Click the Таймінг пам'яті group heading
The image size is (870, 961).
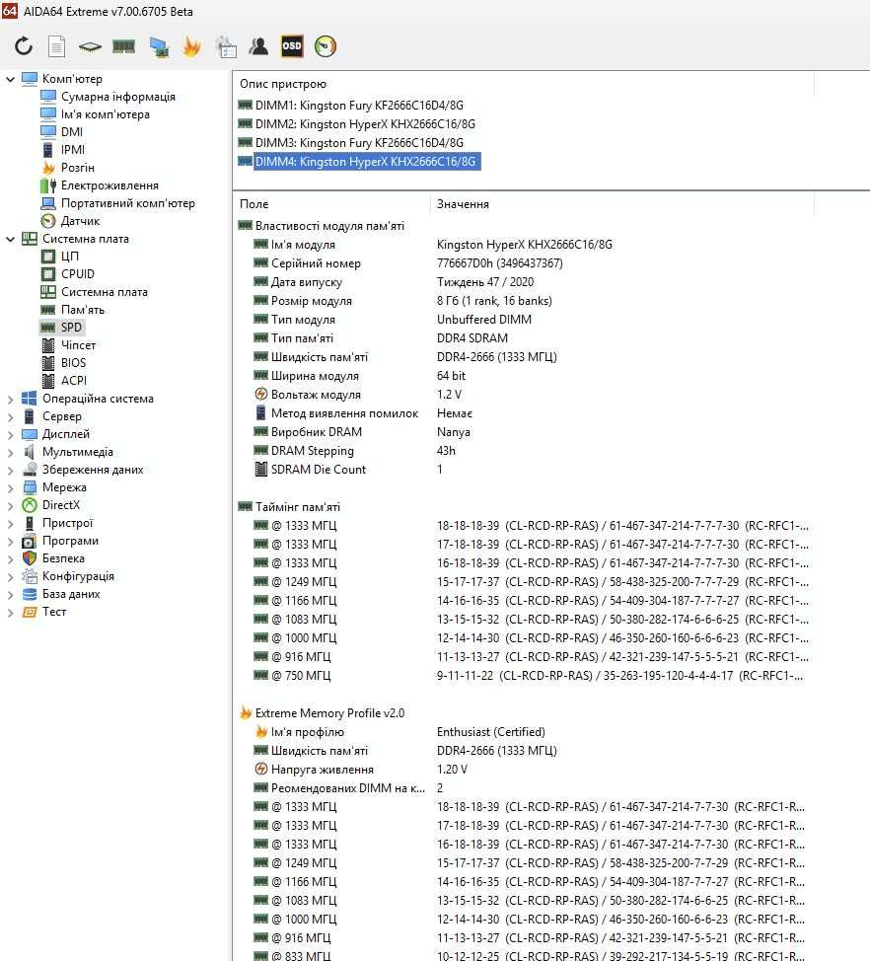(297, 507)
